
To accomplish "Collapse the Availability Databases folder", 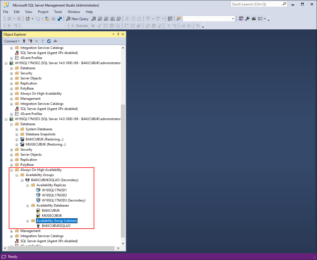I will click(x=27, y=205).
